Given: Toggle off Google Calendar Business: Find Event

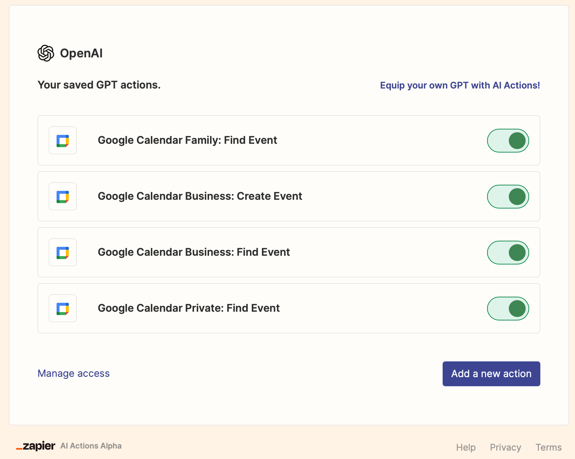Looking at the screenshot, I should point(508,253).
